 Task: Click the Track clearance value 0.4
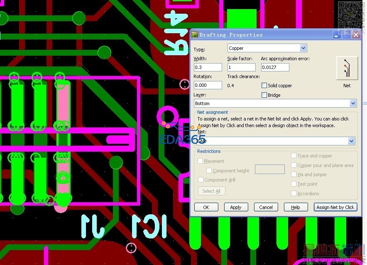230,86
